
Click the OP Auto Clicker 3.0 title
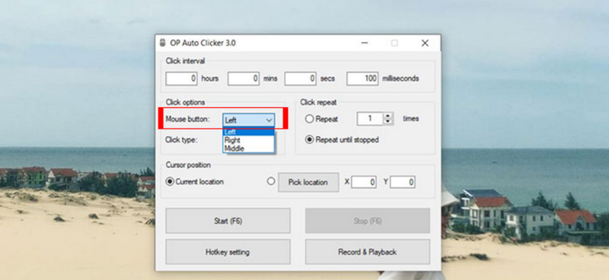pos(202,43)
